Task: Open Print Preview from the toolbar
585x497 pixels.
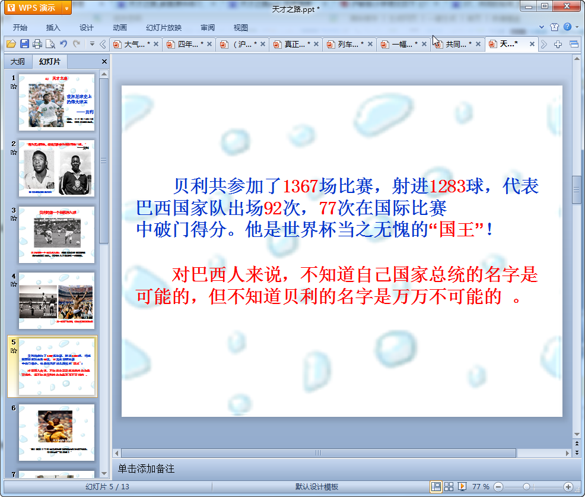Action: (x=50, y=44)
